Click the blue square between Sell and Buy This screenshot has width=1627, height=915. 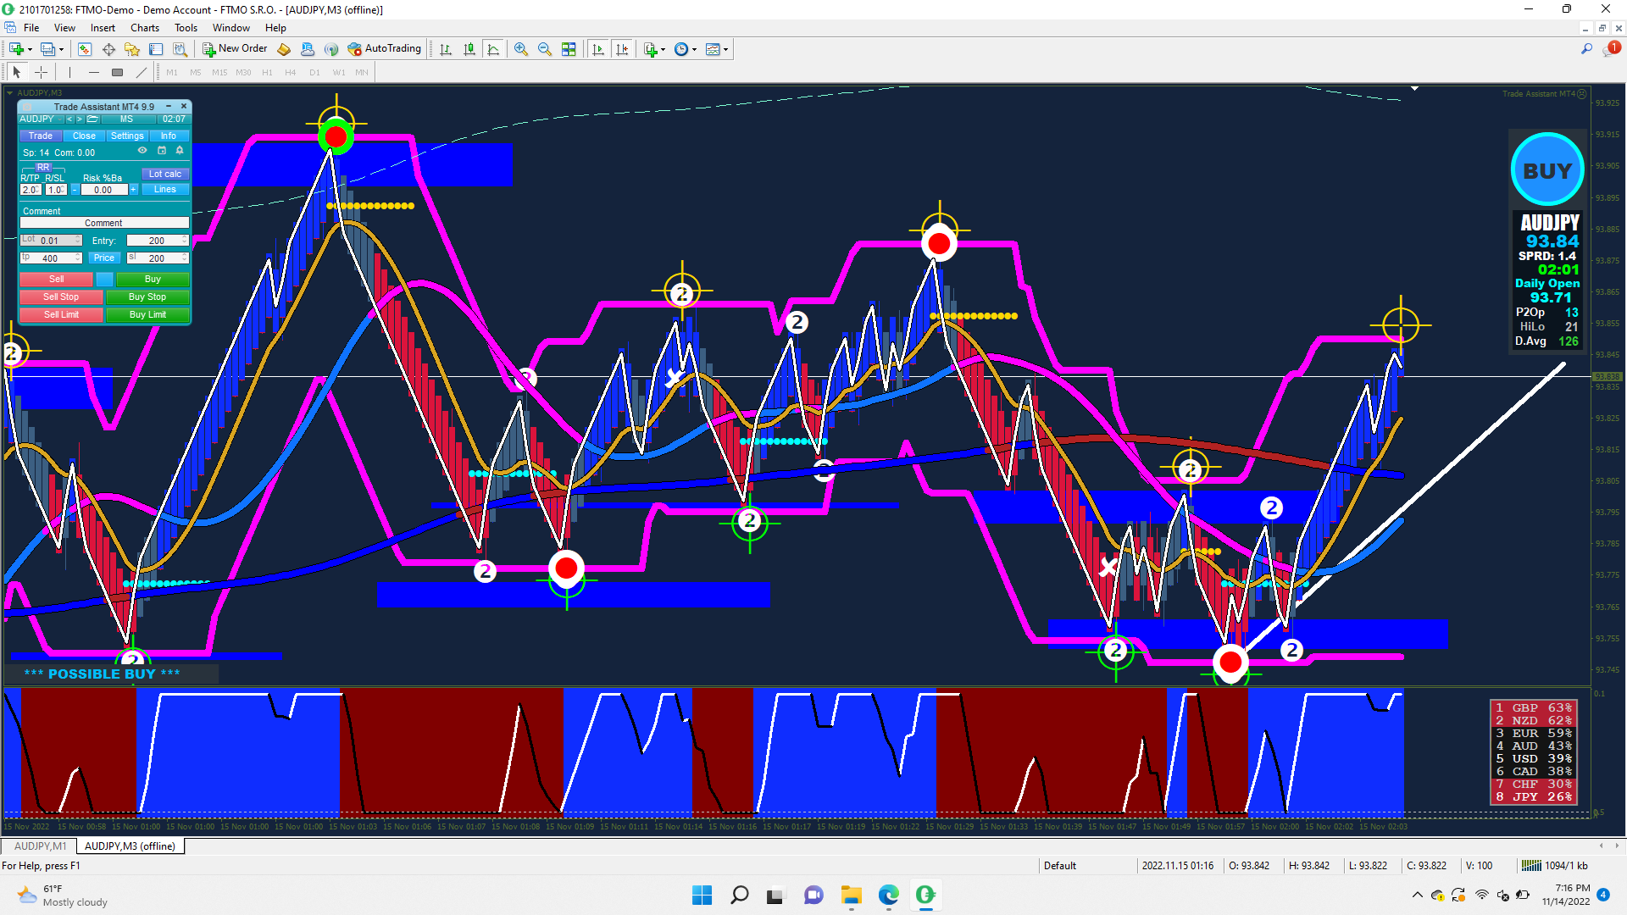click(104, 279)
